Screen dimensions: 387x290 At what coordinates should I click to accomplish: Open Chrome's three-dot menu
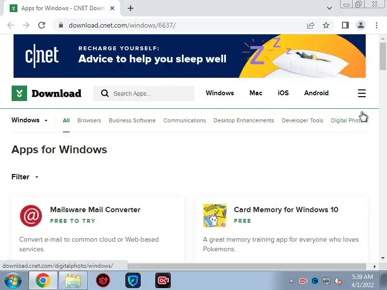(376, 25)
